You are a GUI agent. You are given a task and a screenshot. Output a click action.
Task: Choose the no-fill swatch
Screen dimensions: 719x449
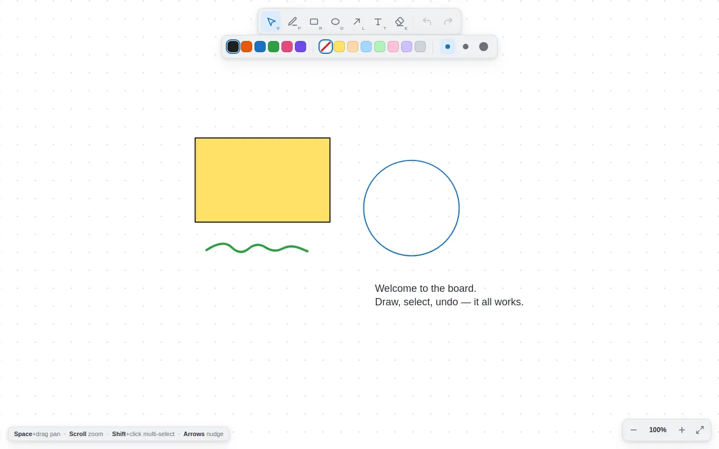[326, 47]
